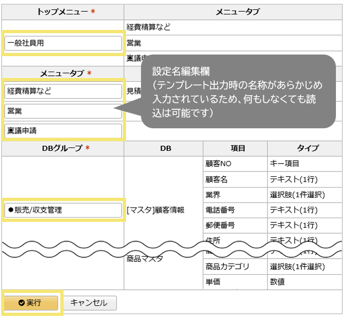
Task: Click the トップメニュー column header
Action: pyautogui.click(x=63, y=12)
